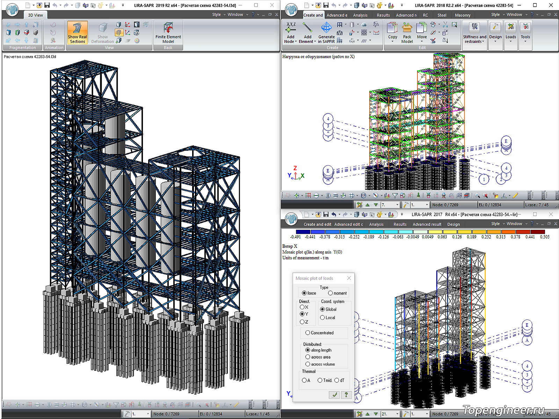The height and width of the screenshot is (419, 559).
Task: Close the Mosaic plot of loads dialog
Action: pos(349,278)
